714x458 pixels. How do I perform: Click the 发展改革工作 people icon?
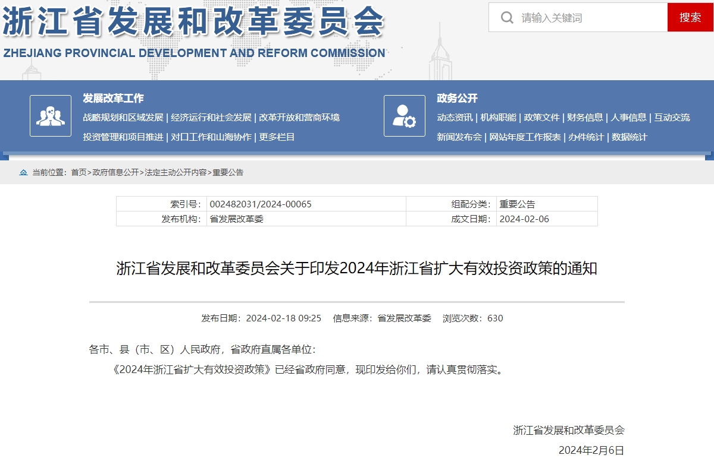[51, 115]
